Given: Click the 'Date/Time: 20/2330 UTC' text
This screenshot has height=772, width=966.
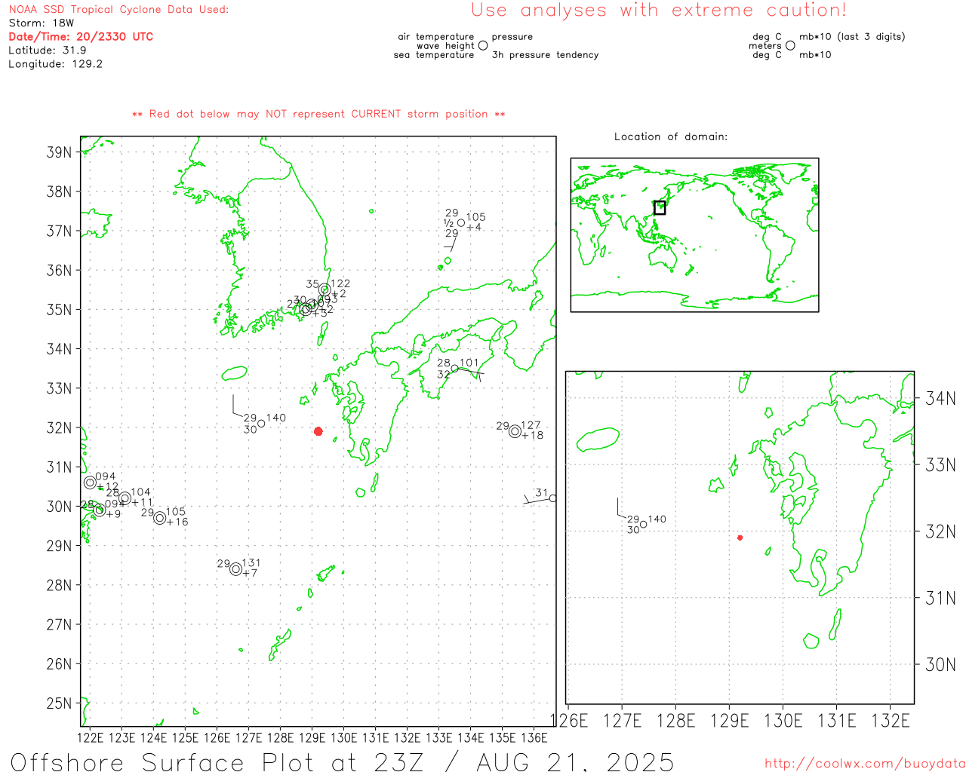Looking at the screenshot, I should (x=81, y=37).
